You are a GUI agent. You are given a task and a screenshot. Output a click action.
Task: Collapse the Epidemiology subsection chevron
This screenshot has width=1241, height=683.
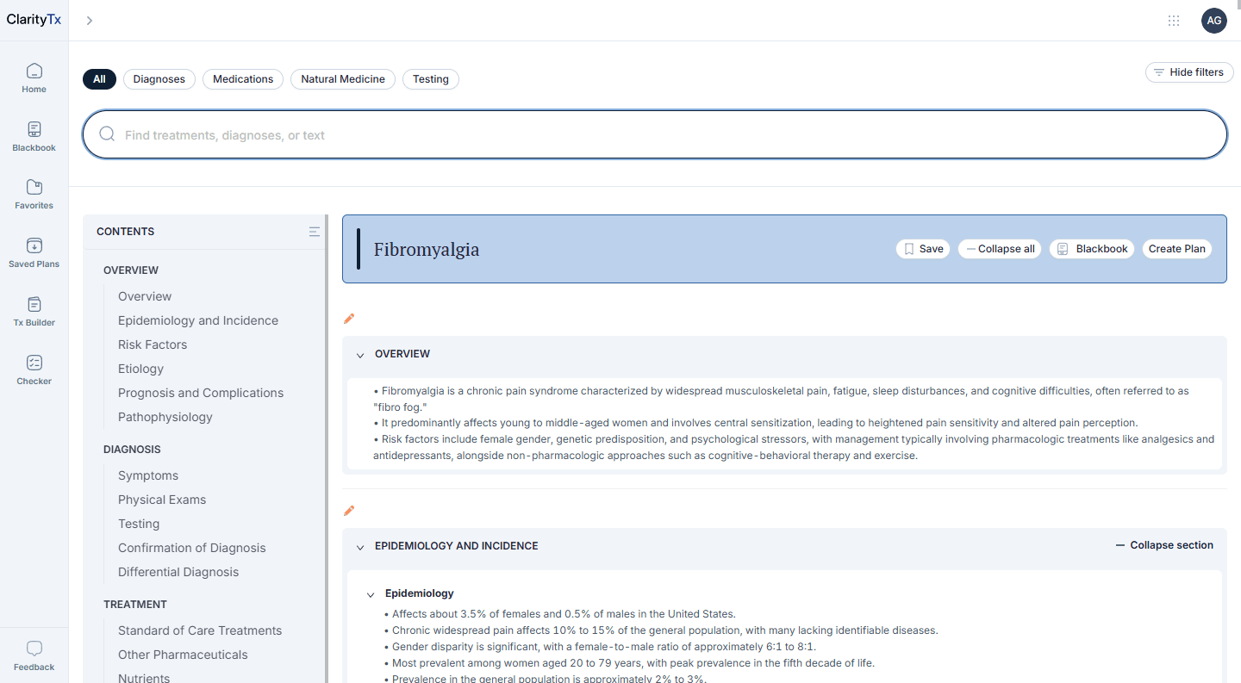pos(371,593)
